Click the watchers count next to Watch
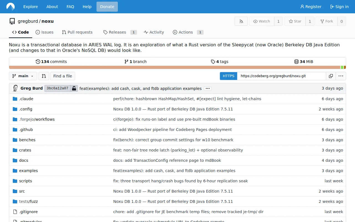Image resolution: width=355 pixels, height=222 pixels. pyautogui.click(x=278, y=21)
